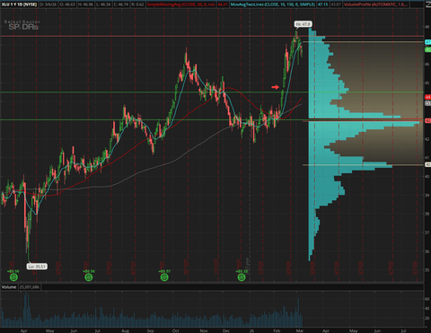The image size is (431, 333).
Task: Click the icon at the top of the price axis
Action: [428, 4]
